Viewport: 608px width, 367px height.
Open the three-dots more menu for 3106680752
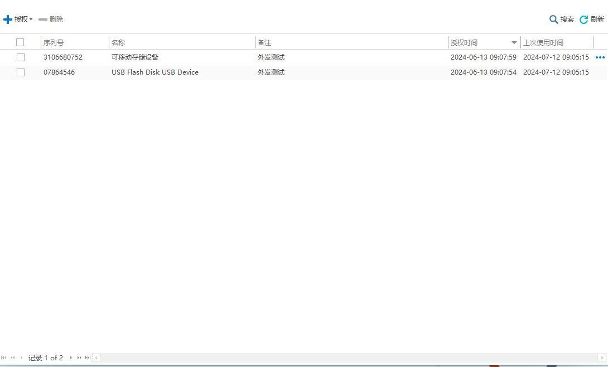tap(600, 57)
